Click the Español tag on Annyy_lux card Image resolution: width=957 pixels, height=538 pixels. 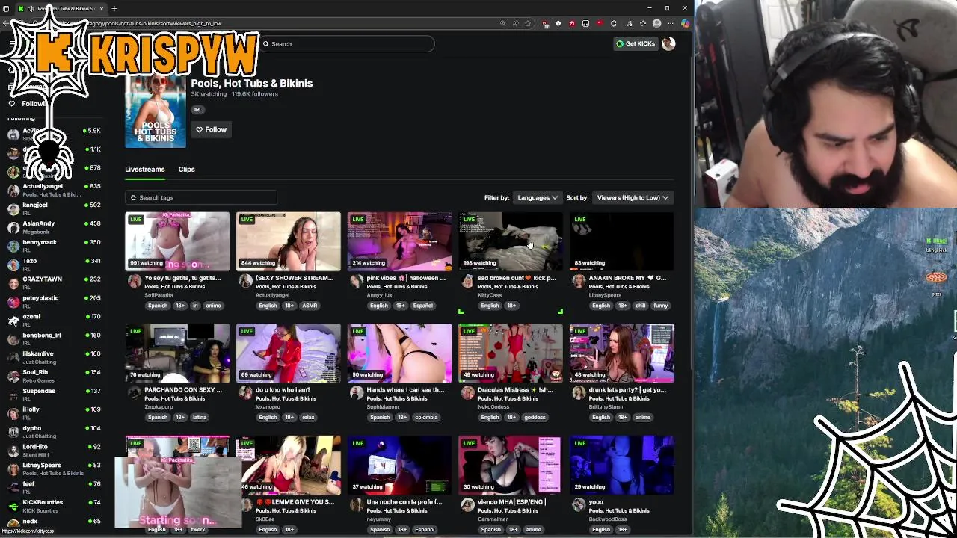[x=423, y=306]
